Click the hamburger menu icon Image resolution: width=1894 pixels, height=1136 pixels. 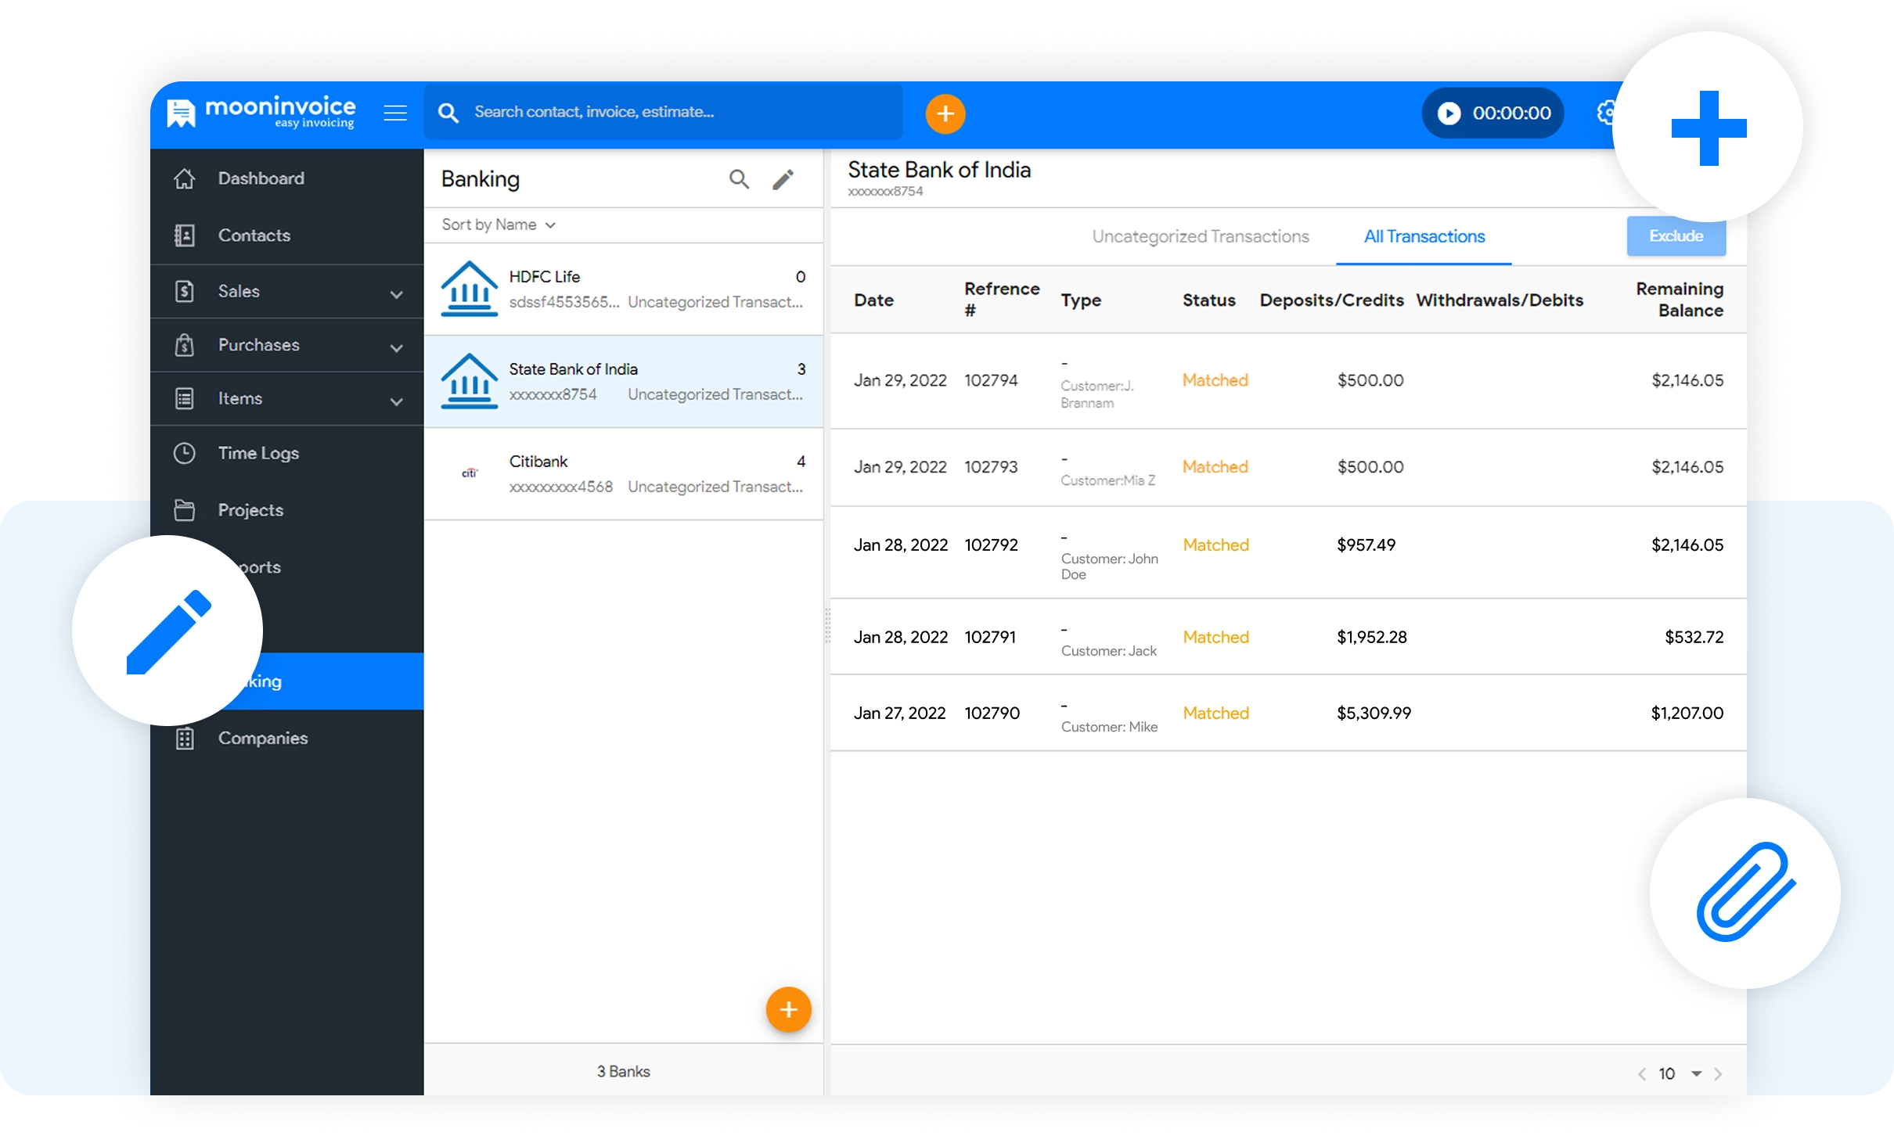[x=395, y=113]
